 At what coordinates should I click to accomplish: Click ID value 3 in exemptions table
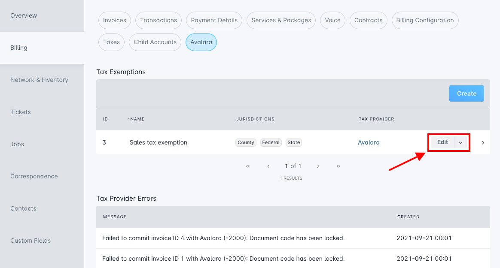[x=104, y=143]
